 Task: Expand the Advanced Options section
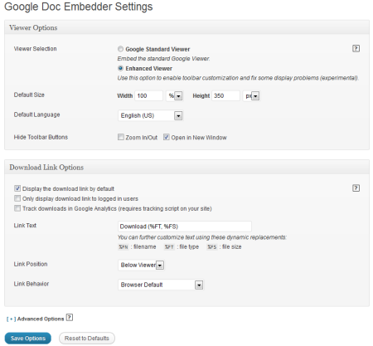point(35,319)
